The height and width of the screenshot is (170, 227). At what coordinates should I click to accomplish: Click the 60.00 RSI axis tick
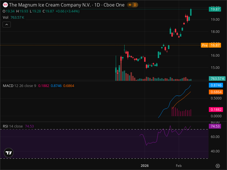215,137
